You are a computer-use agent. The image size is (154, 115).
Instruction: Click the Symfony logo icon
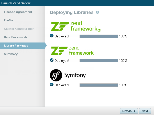pos(56,75)
